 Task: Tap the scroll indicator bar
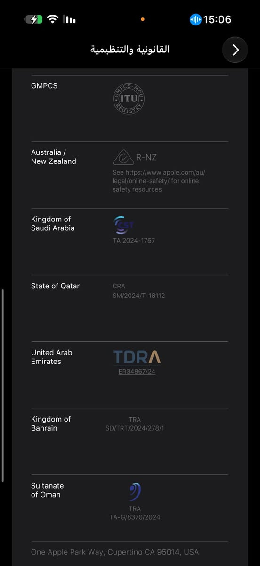tap(3, 385)
